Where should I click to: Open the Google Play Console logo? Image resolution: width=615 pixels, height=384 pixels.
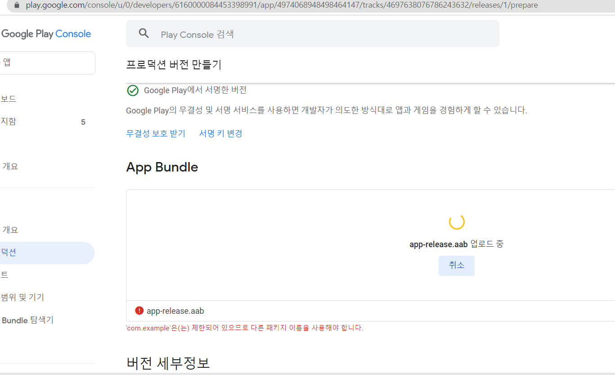46,34
